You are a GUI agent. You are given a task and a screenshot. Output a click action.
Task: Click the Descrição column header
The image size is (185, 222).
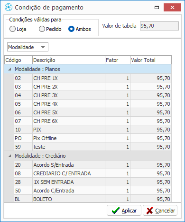pos(69,60)
